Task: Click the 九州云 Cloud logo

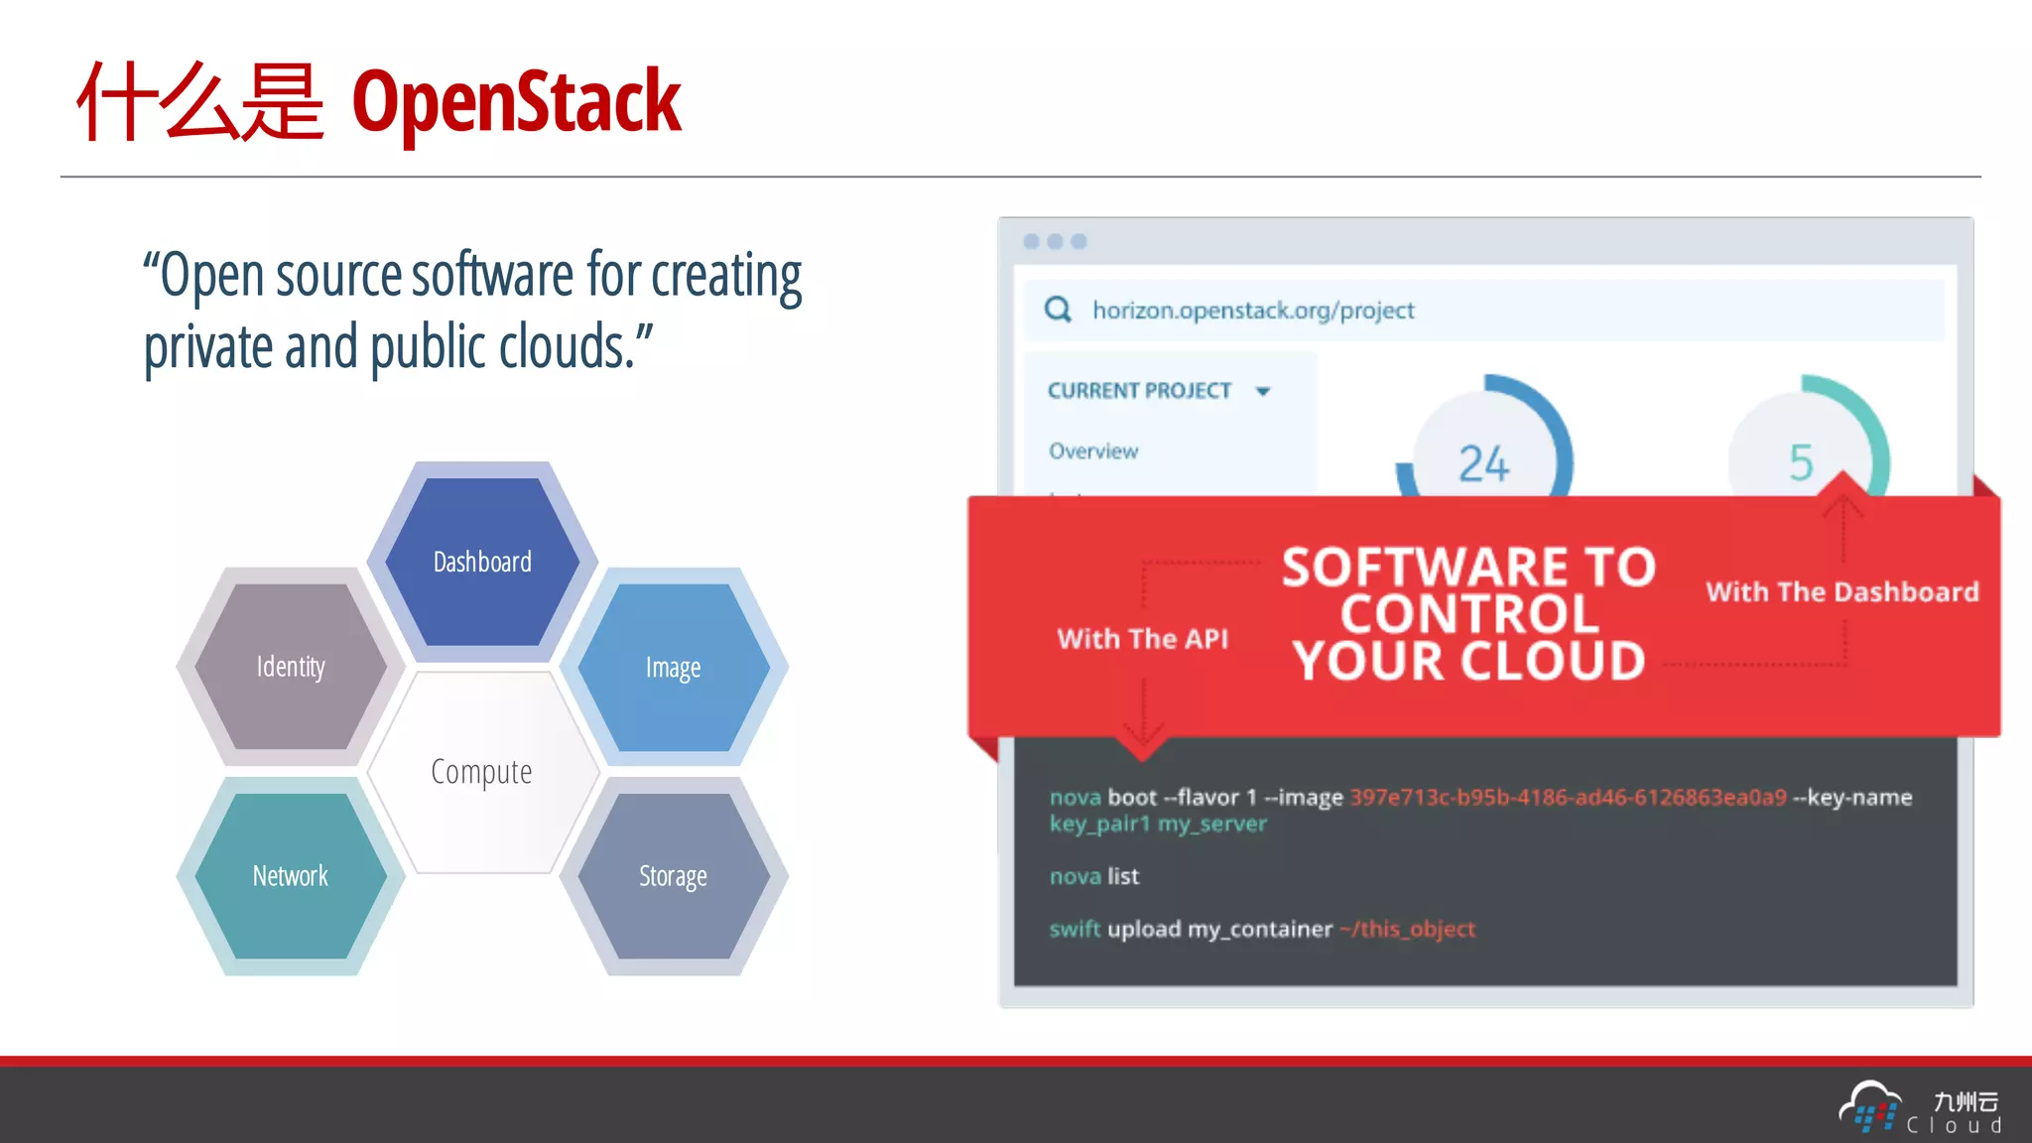Action: 1921,1109
